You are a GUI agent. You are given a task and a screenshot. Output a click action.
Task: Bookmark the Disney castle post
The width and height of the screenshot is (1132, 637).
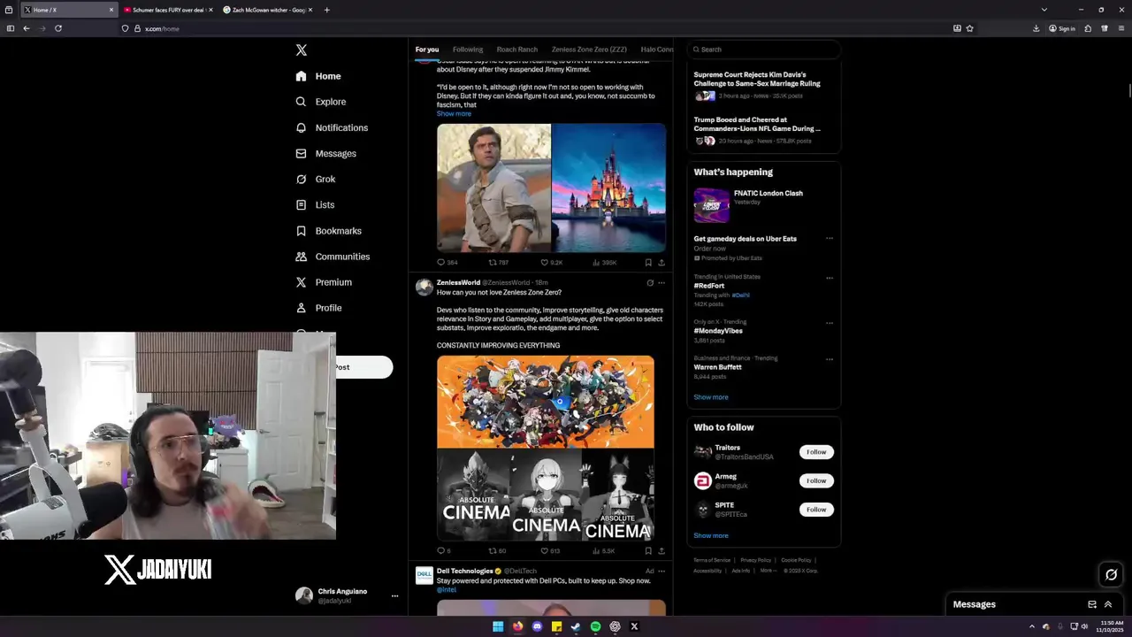click(x=648, y=263)
